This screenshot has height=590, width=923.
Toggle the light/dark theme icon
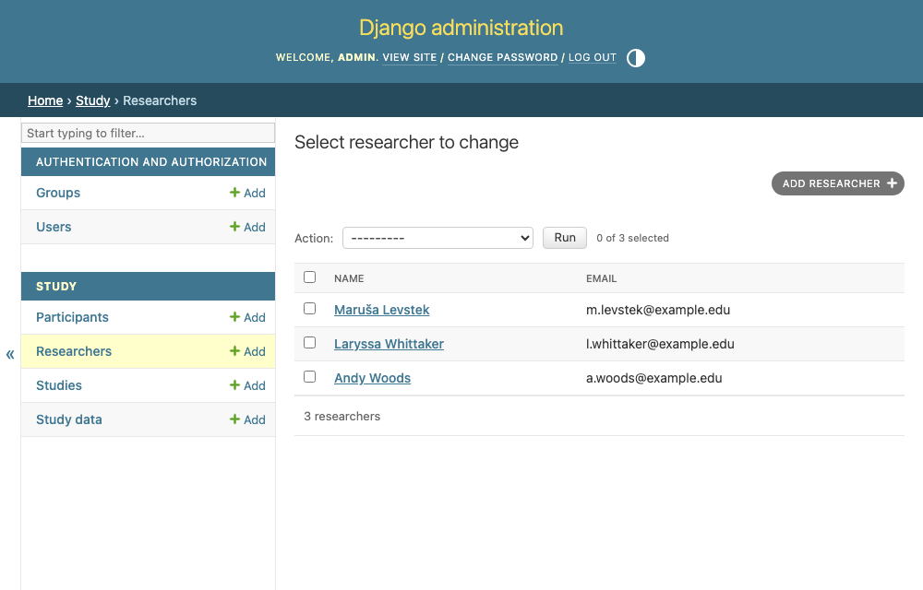636,57
